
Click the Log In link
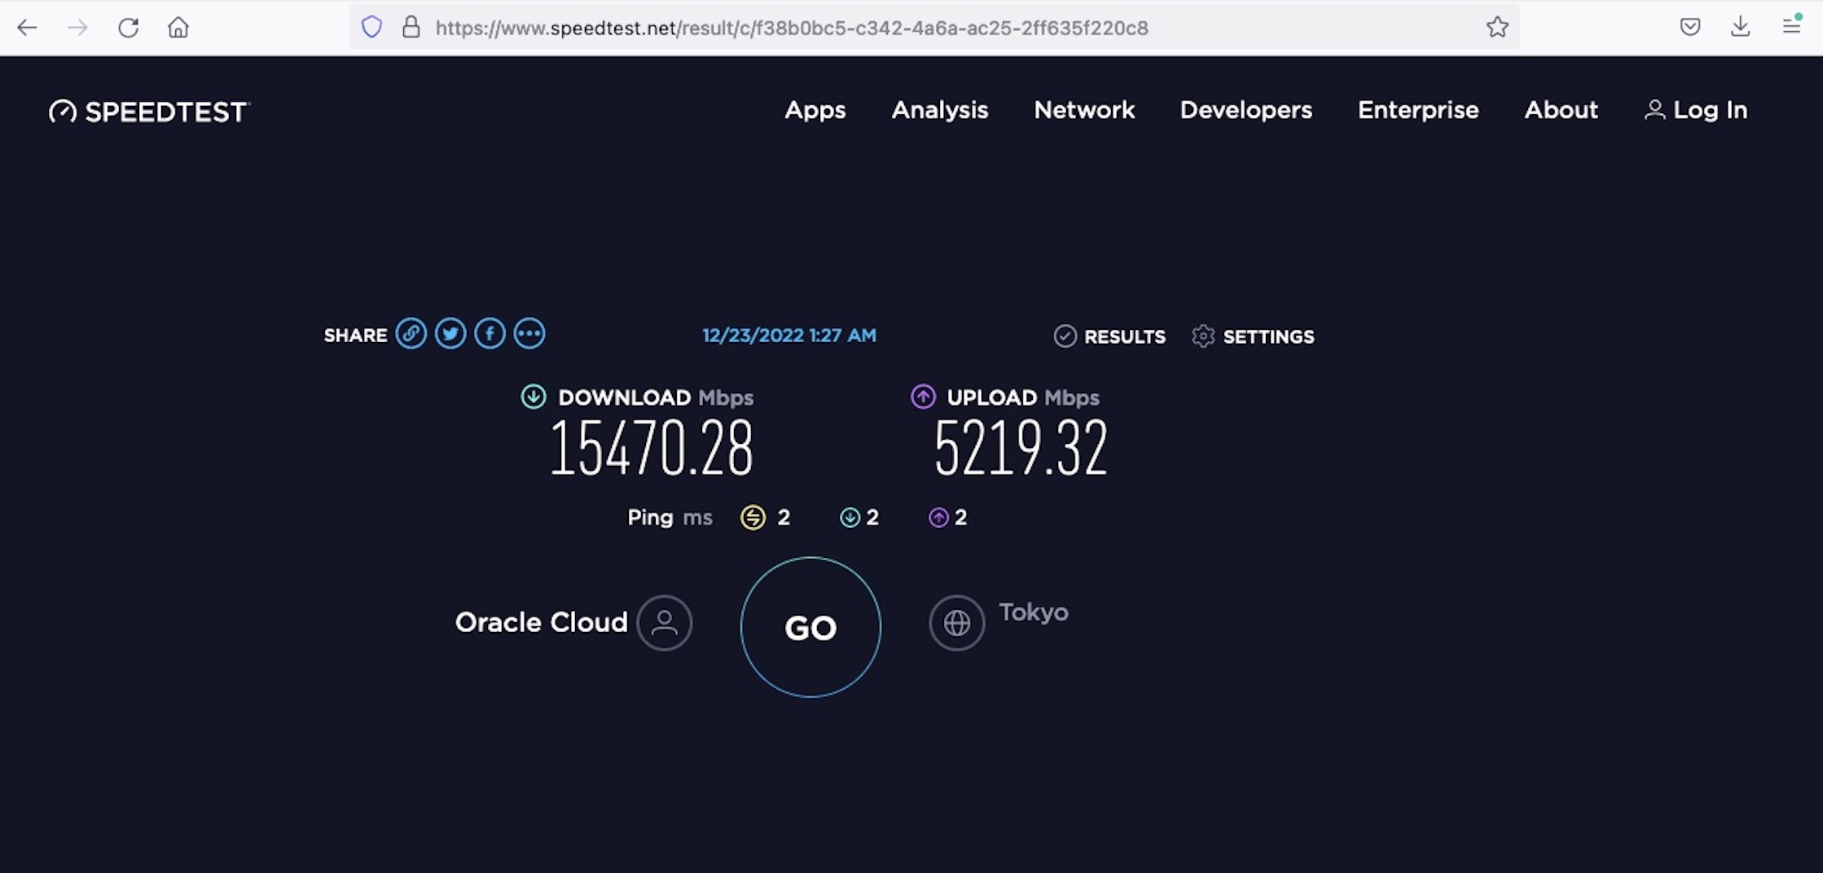tap(1696, 110)
